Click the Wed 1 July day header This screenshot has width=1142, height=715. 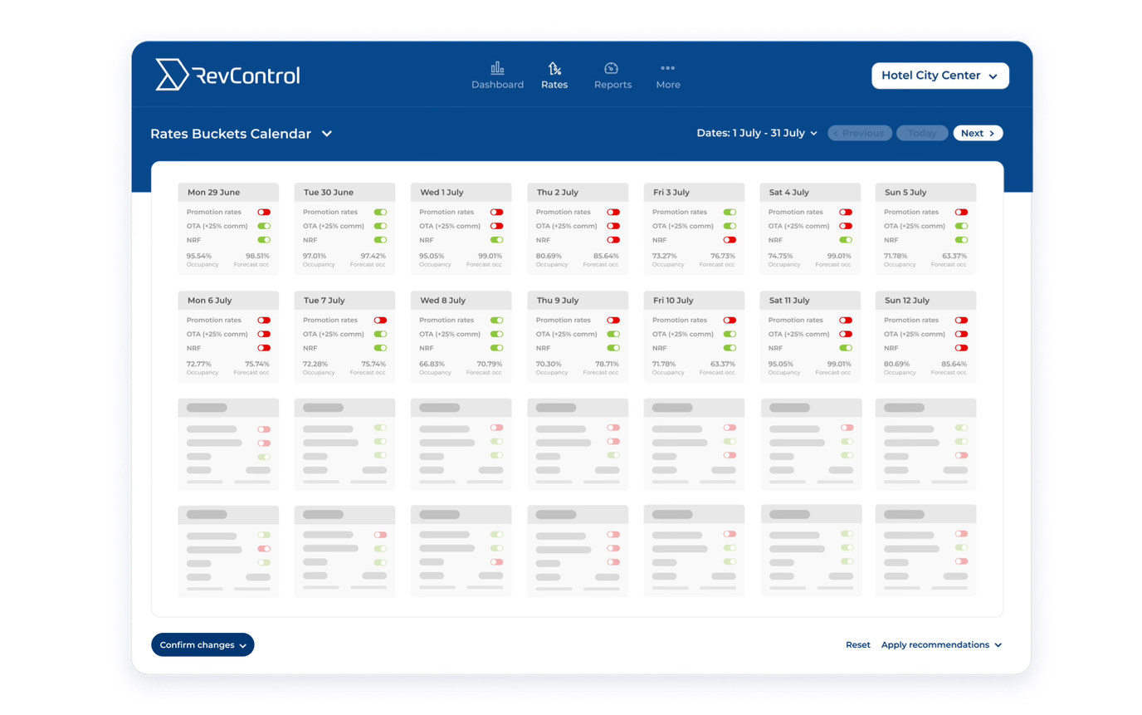click(461, 193)
